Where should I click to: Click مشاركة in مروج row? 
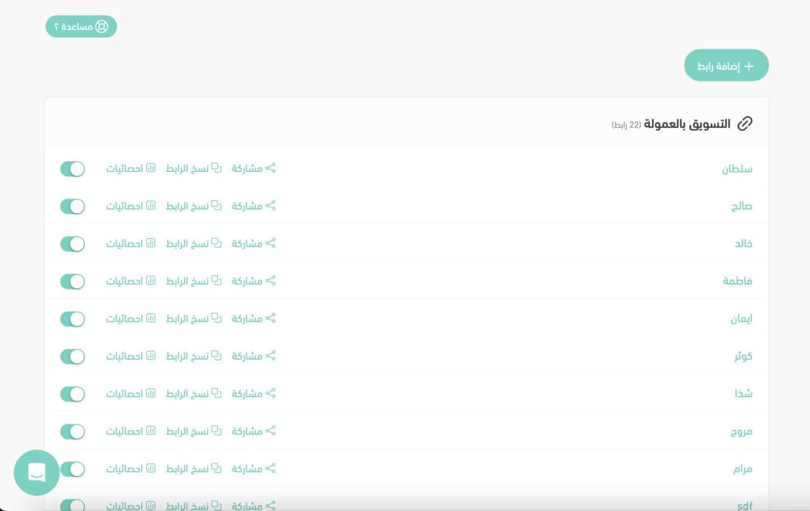click(x=254, y=431)
